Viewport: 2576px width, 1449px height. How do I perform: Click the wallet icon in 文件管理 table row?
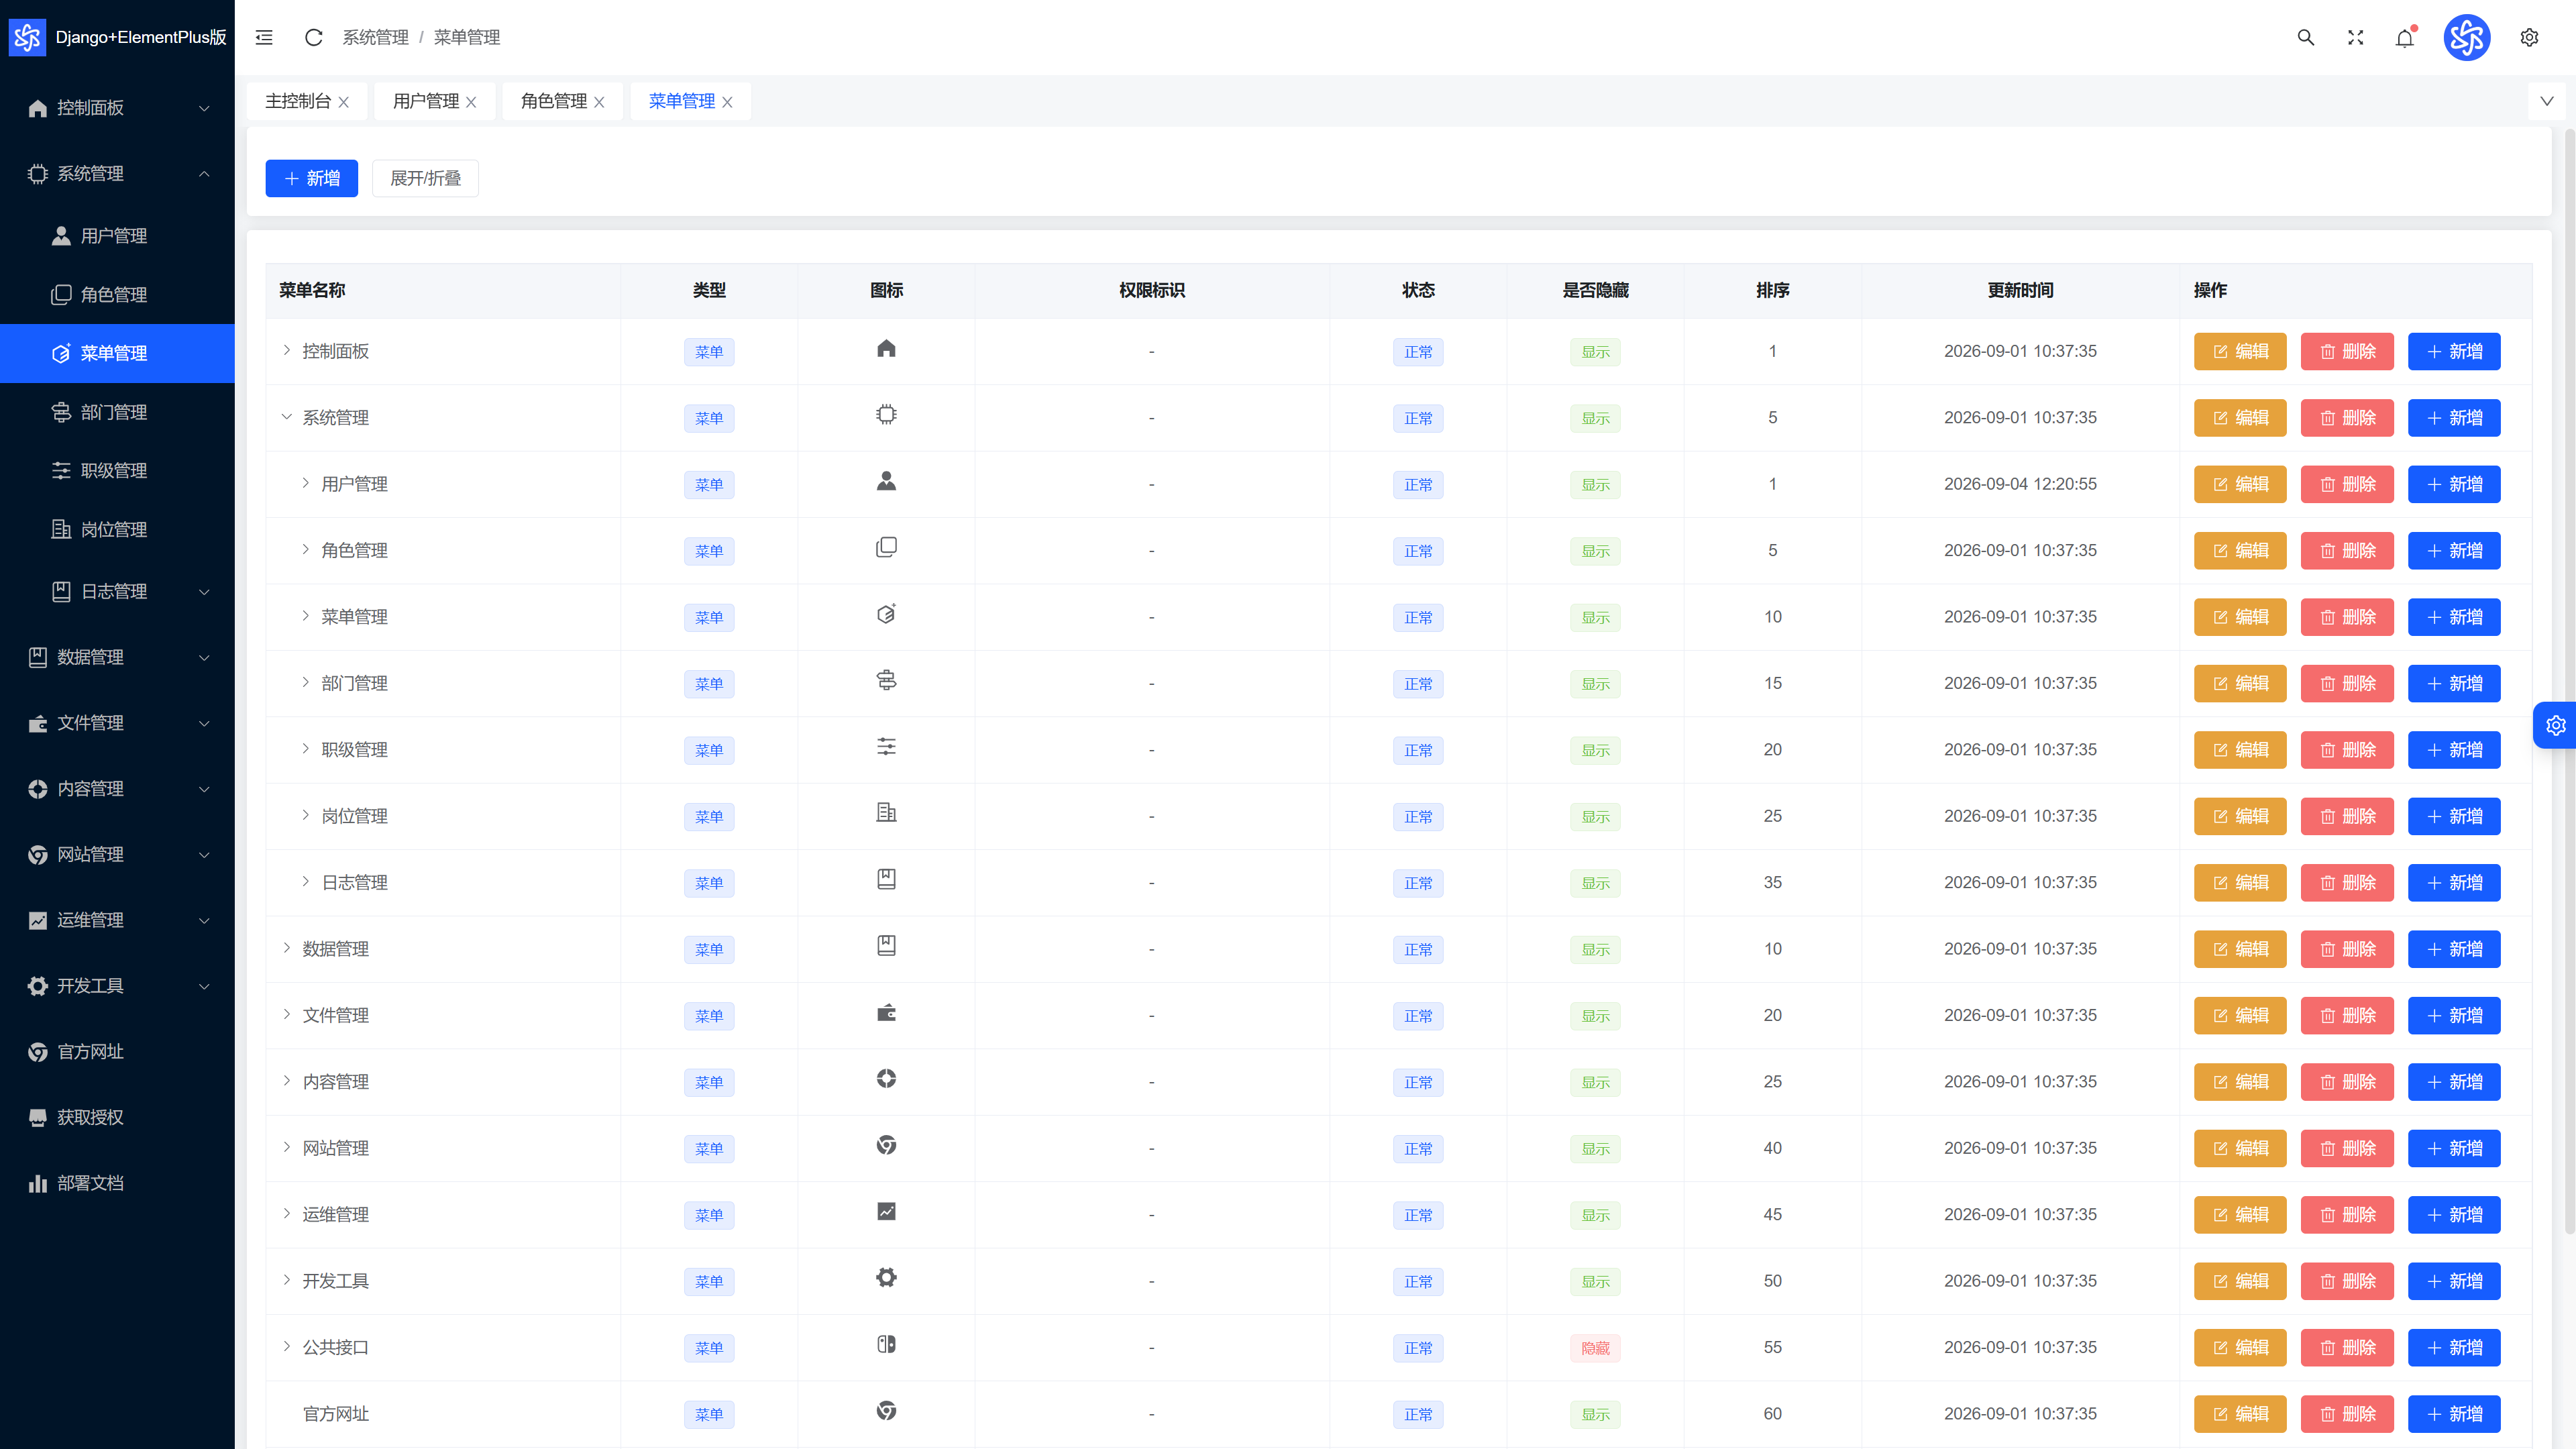pos(886,1012)
